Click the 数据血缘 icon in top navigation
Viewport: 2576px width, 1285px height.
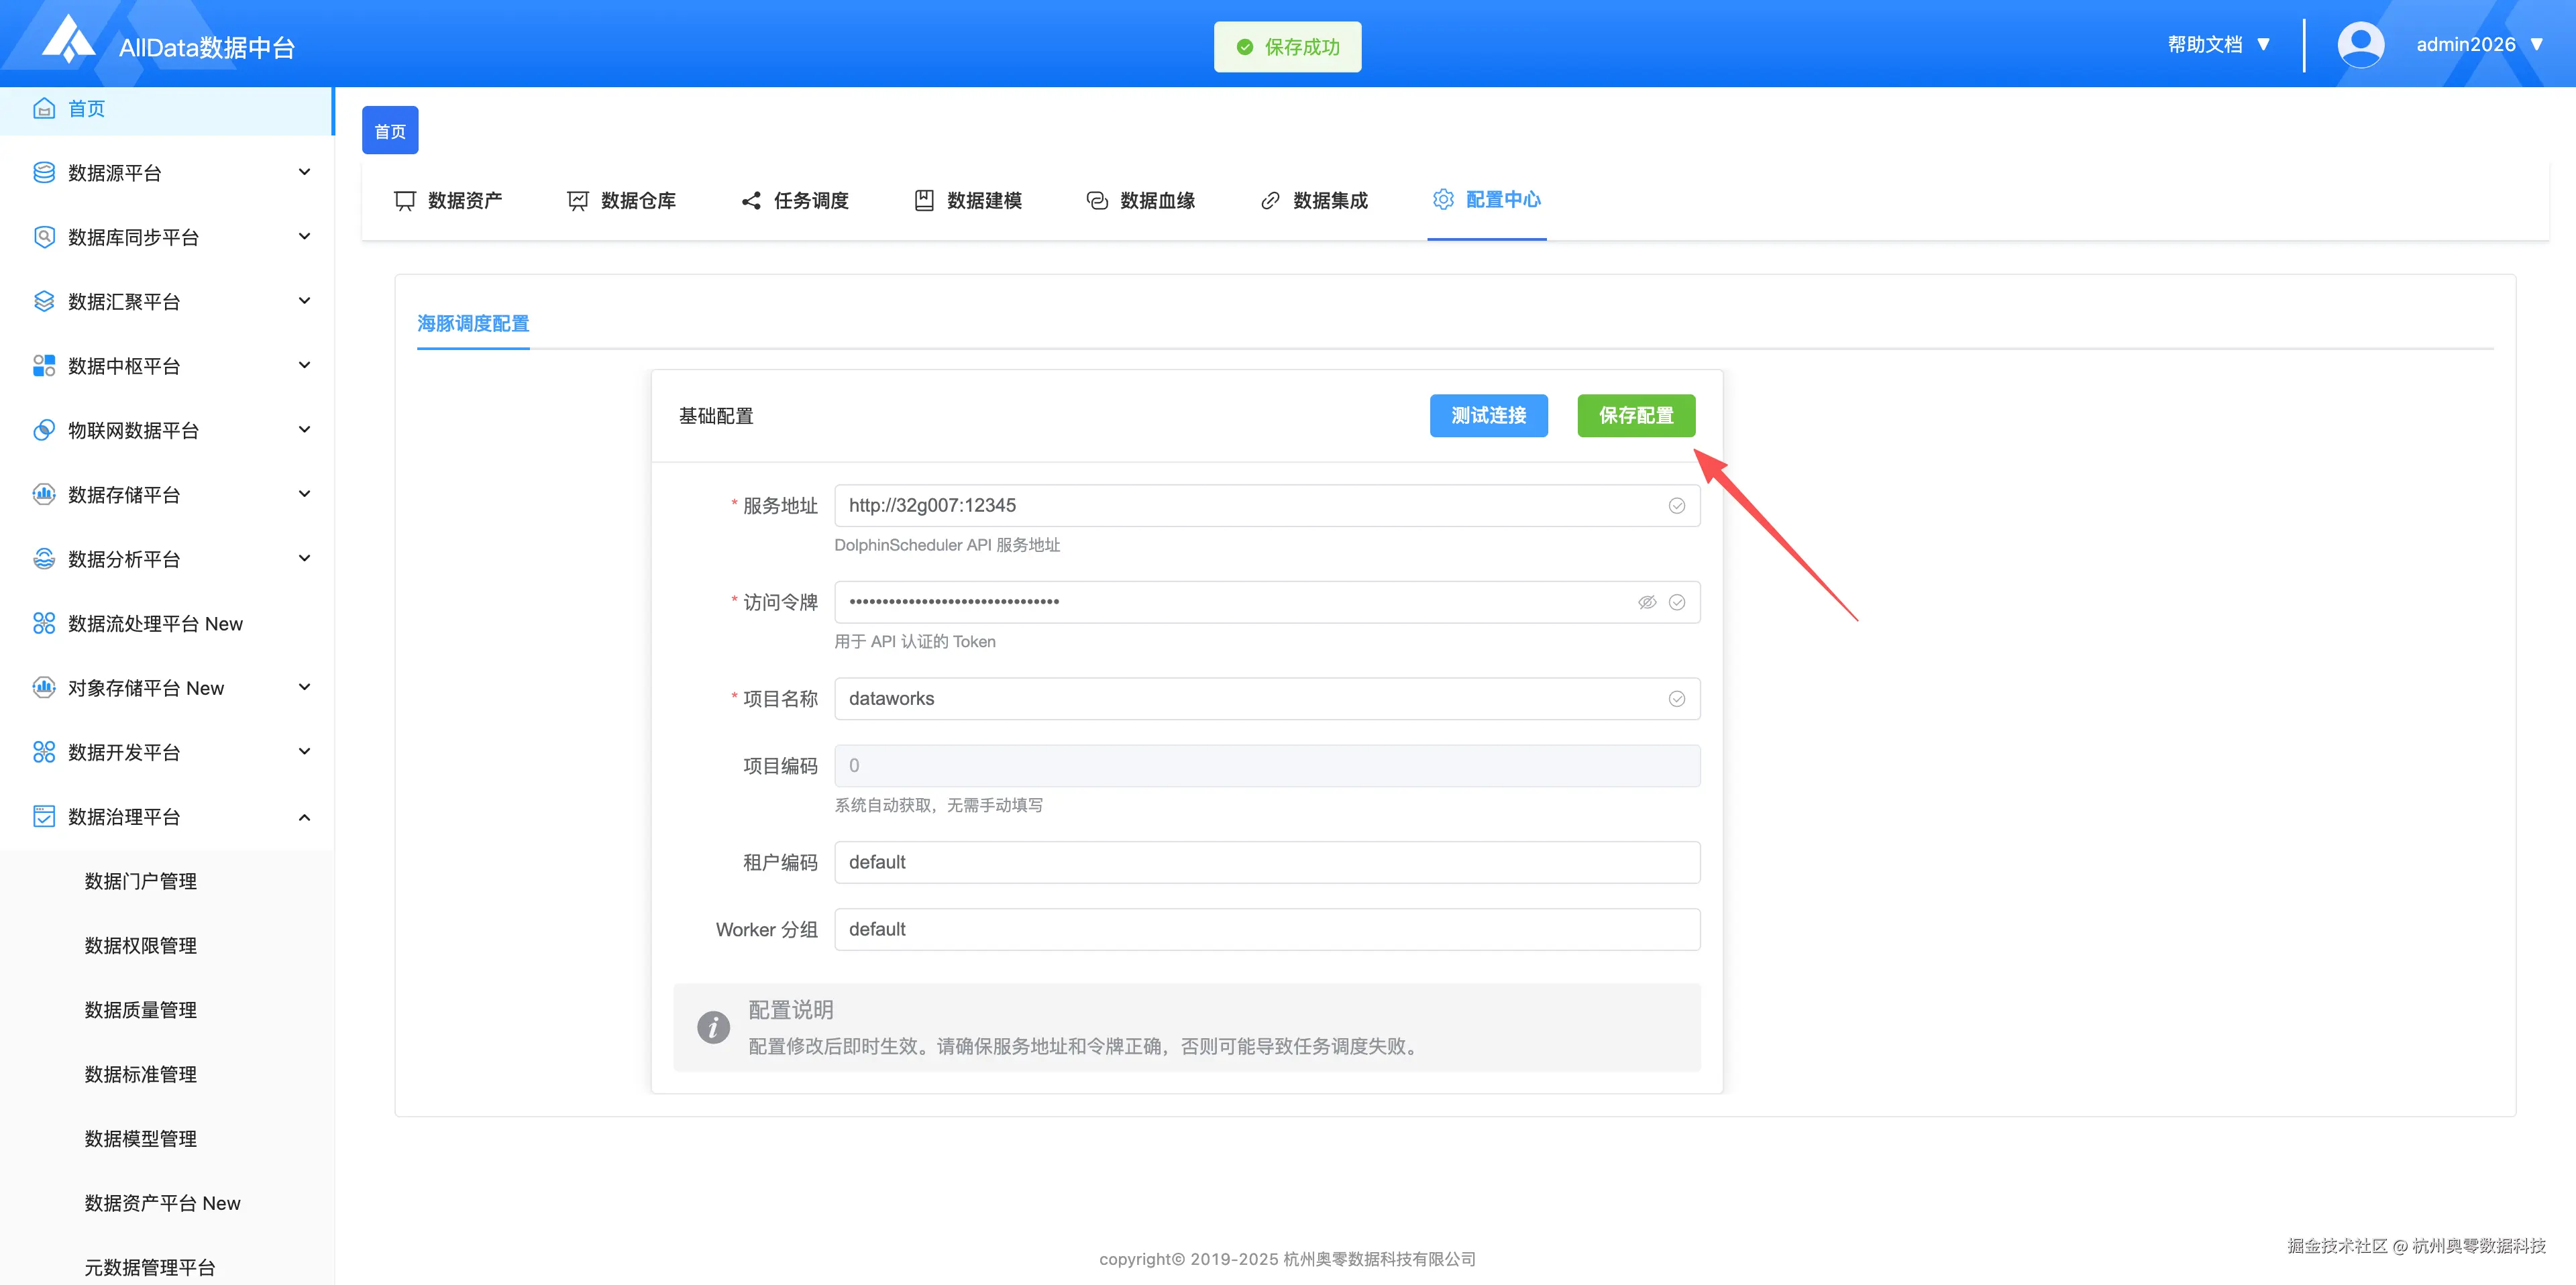1096,200
